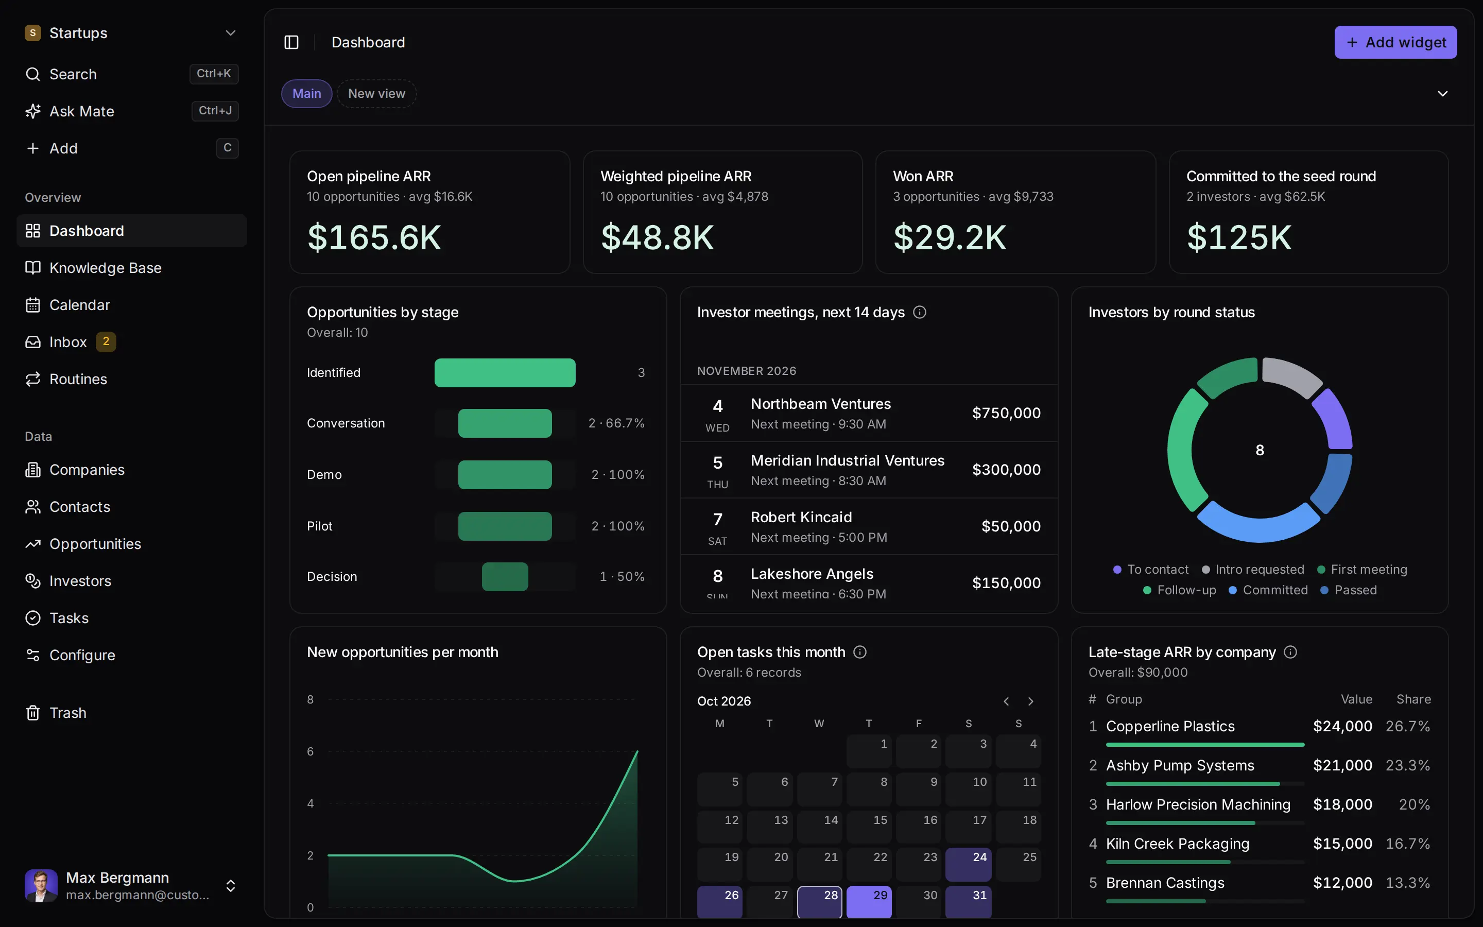The width and height of the screenshot is (1483, 927).
Task: Toggle the To contact legend item
Action: point(1150,570)
